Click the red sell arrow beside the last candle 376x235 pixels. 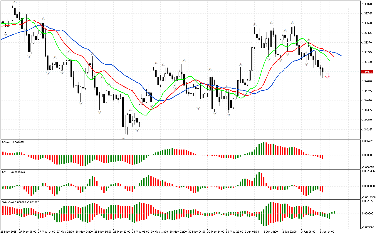pos(327,76)
